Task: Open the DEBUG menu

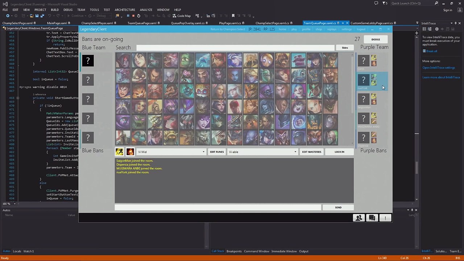Action: pos(68,10)
